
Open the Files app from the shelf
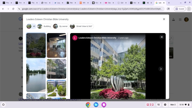[96, 105]
